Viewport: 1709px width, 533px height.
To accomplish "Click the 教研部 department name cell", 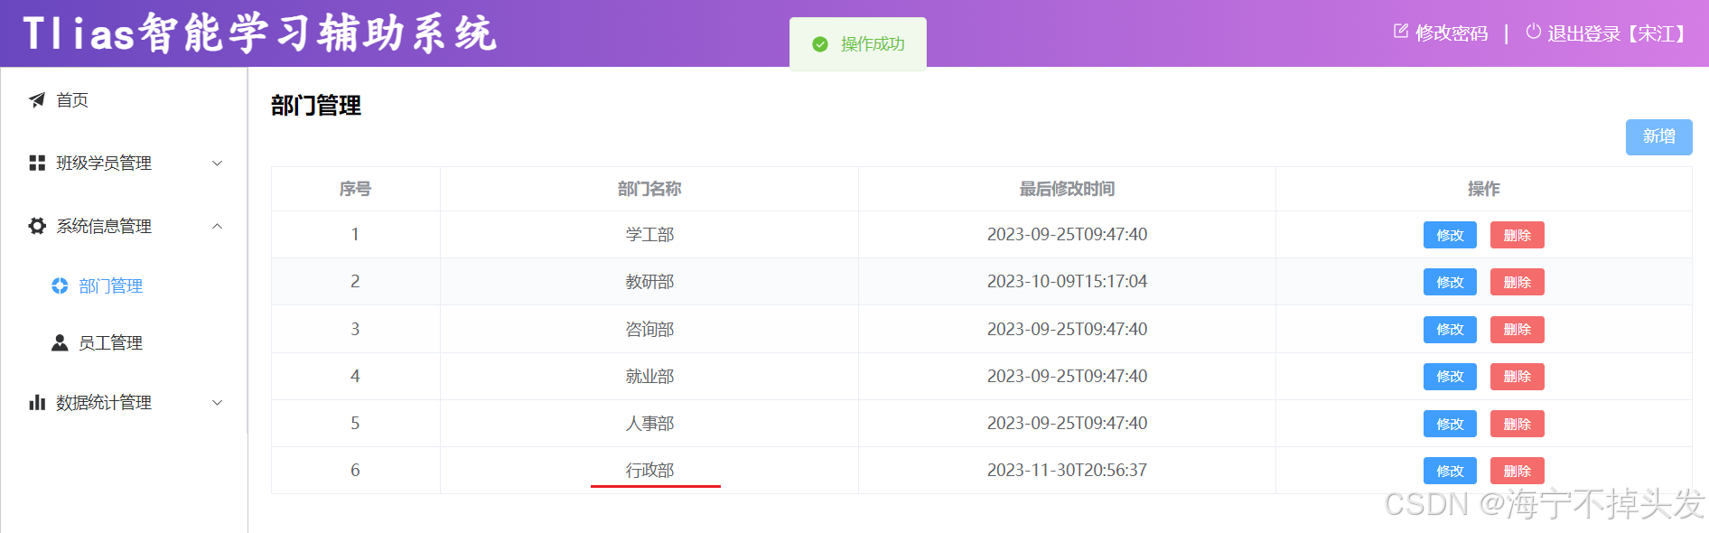I will tap(649, 282).
